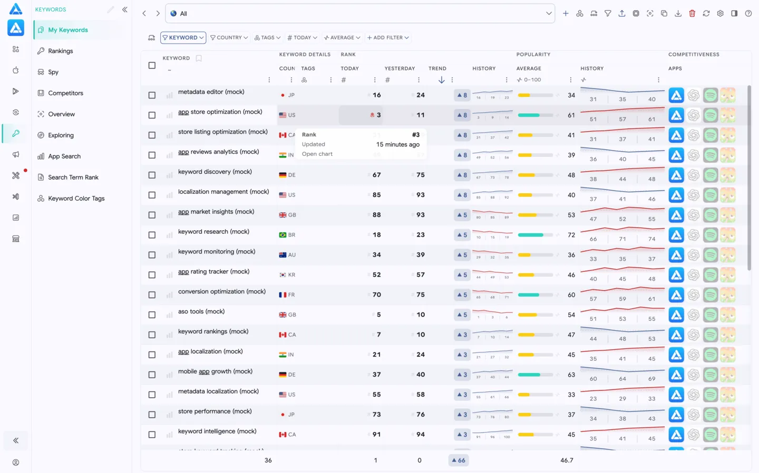This screenshot has width=759, height=473.
Task: Click the refresh arrows icon
Action: 706,14
